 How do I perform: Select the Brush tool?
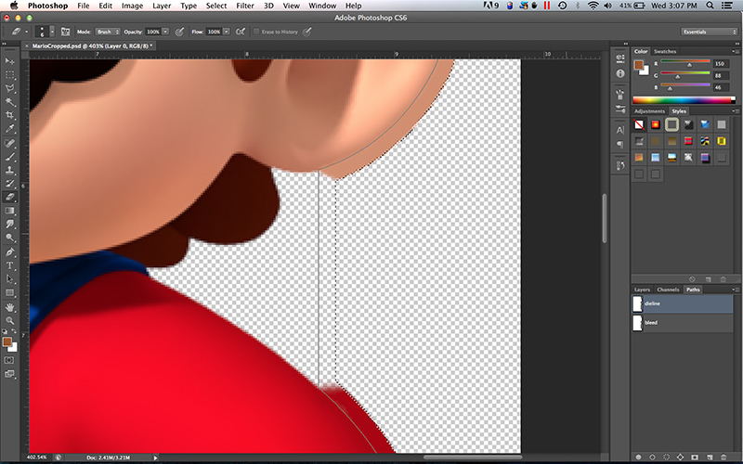pyautogui.click(x=9, y=156)
